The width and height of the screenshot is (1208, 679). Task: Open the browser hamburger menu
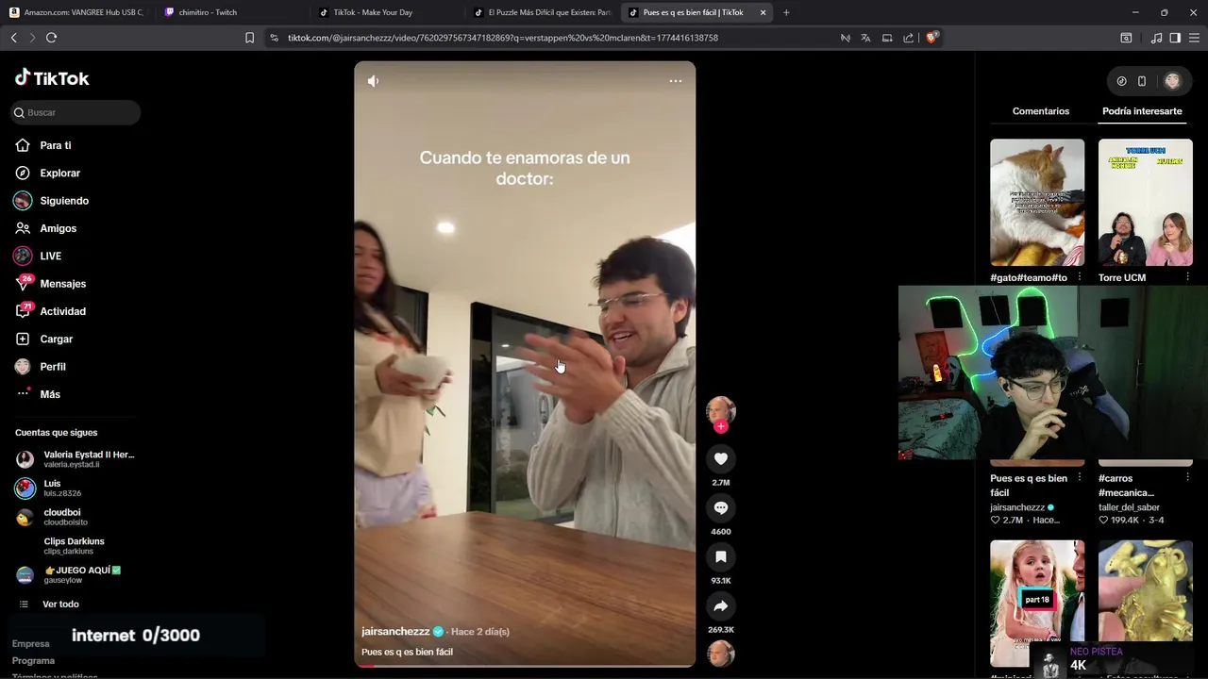click(x=1194, y=38)
